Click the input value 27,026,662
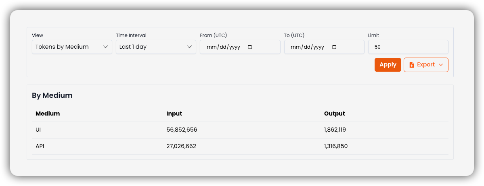 (x=181, y=146)
